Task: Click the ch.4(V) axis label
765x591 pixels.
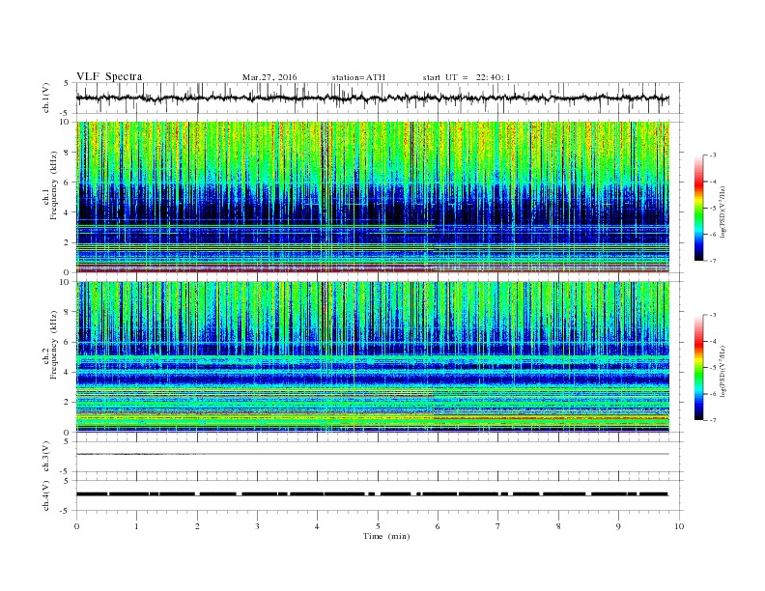Action: (x=45, y=495)
